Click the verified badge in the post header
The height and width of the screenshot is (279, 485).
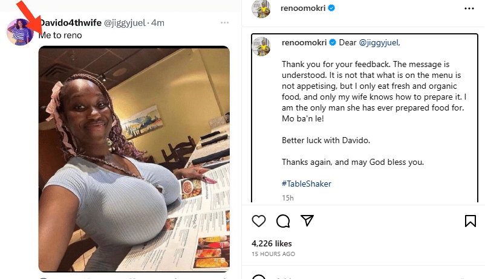click(331, 9)
